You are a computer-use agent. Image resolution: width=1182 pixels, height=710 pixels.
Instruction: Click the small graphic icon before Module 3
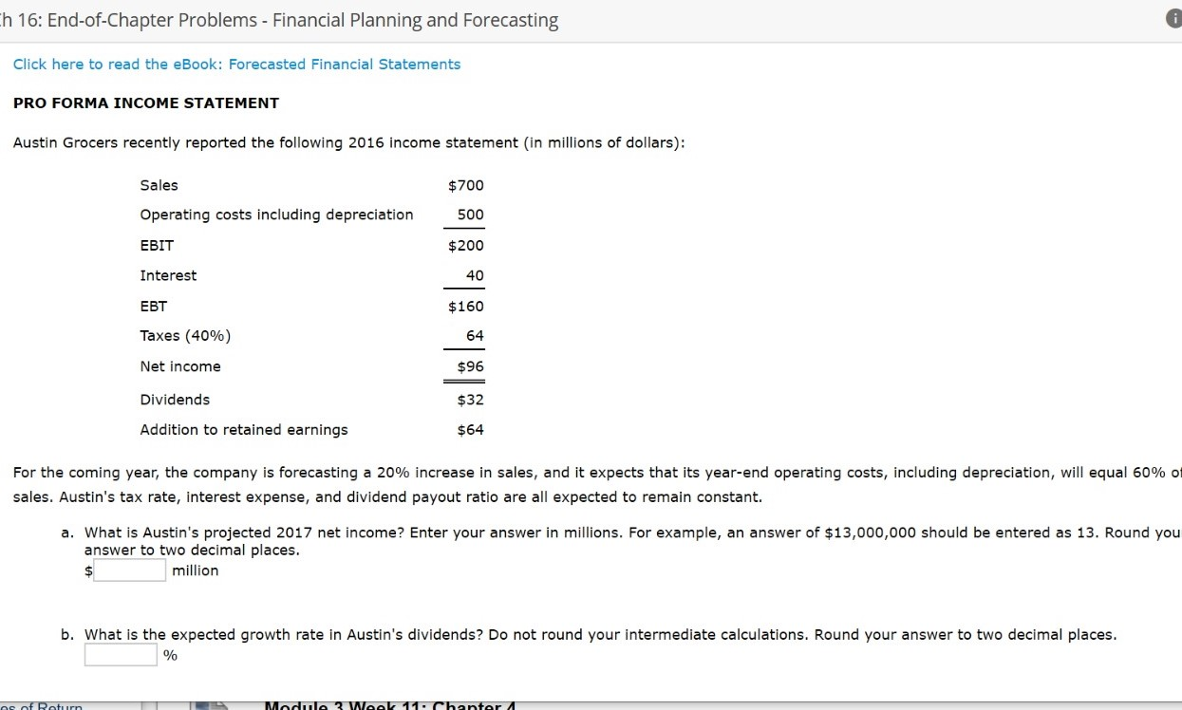point(214,706)
